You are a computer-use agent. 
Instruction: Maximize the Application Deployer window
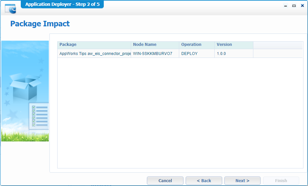(294, 6)
